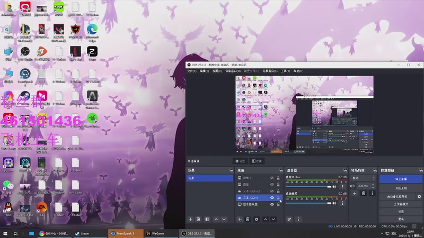Open the 停靠窗口(D) menu
424x238 pixels.
click(233, 71)
